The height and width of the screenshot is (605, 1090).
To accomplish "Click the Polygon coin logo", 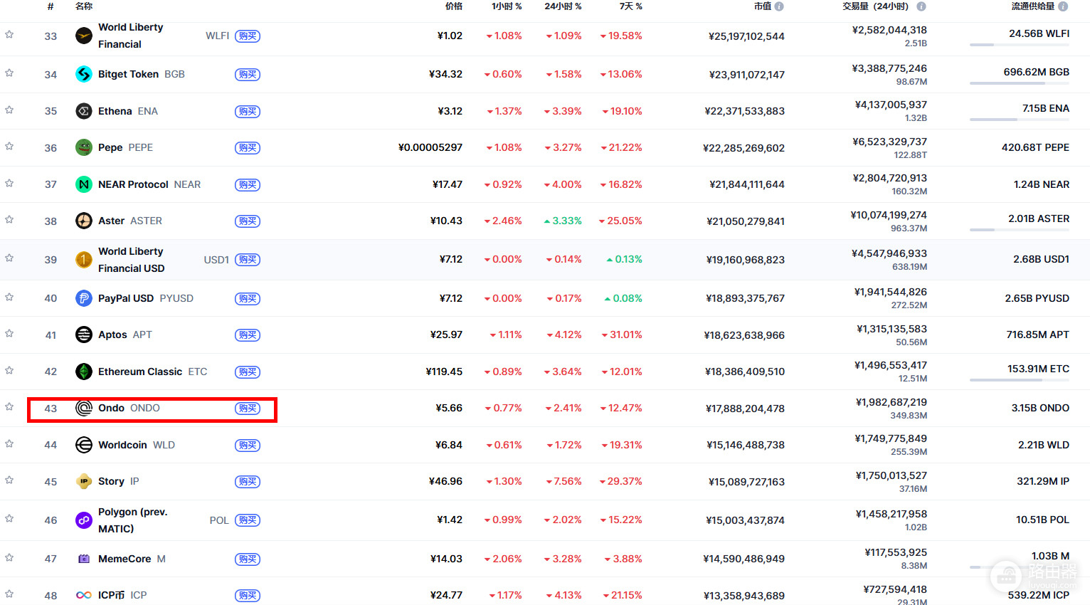I will [84, 520].
